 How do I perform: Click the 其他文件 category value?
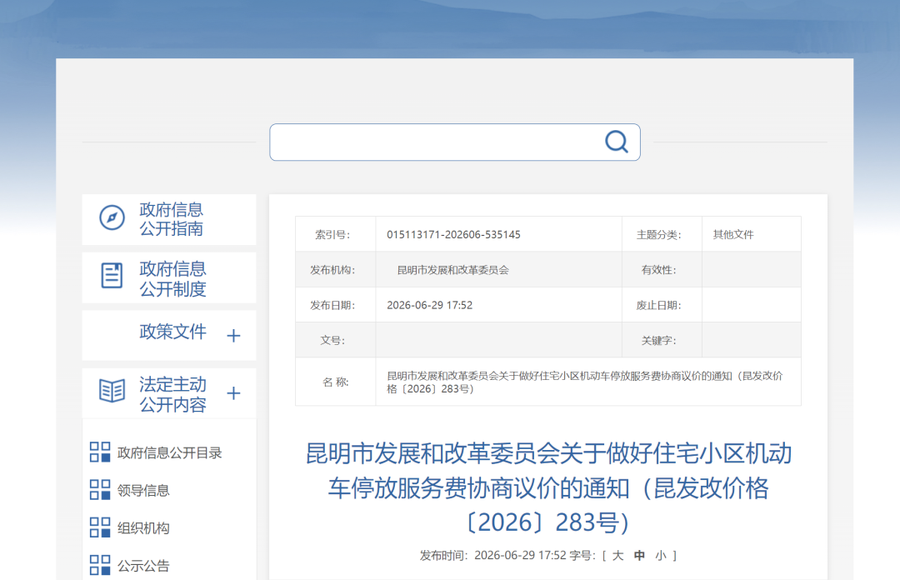pyautogui.click(x=733, y=234)
